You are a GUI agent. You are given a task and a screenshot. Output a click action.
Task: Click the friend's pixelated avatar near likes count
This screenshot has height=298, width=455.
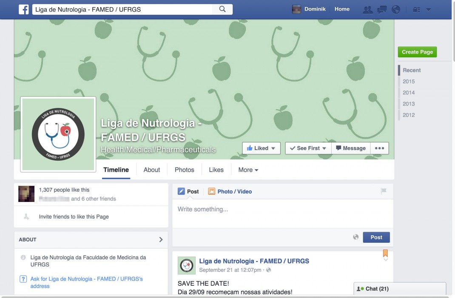[26, 194]
